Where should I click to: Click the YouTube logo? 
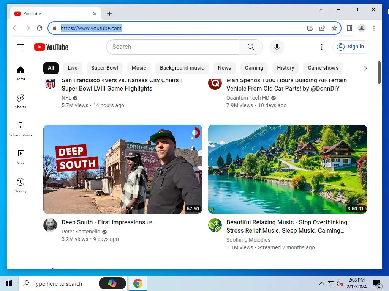pyautogui.click(x=51, y=47)
